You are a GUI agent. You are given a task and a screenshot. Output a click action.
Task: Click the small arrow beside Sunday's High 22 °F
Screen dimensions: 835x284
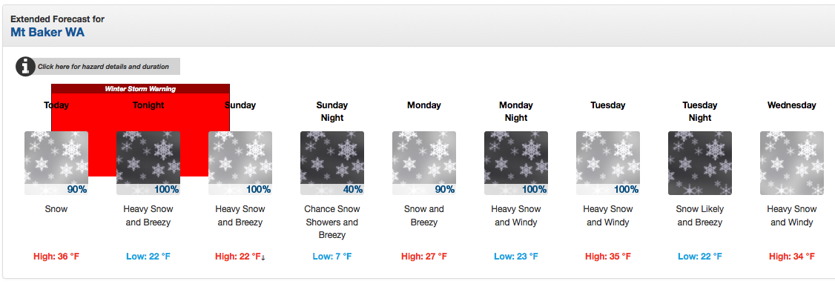point(263,258)
